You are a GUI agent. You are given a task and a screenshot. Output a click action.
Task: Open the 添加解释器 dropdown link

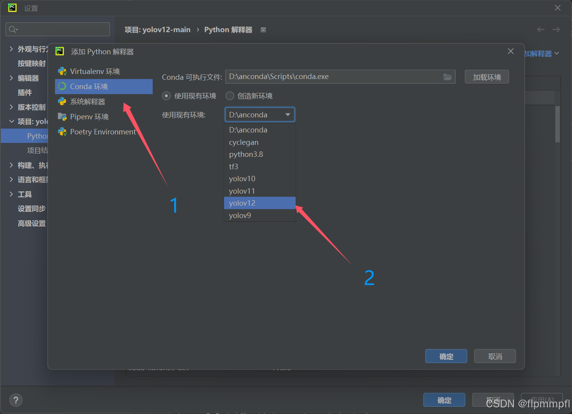click(542, 53)
